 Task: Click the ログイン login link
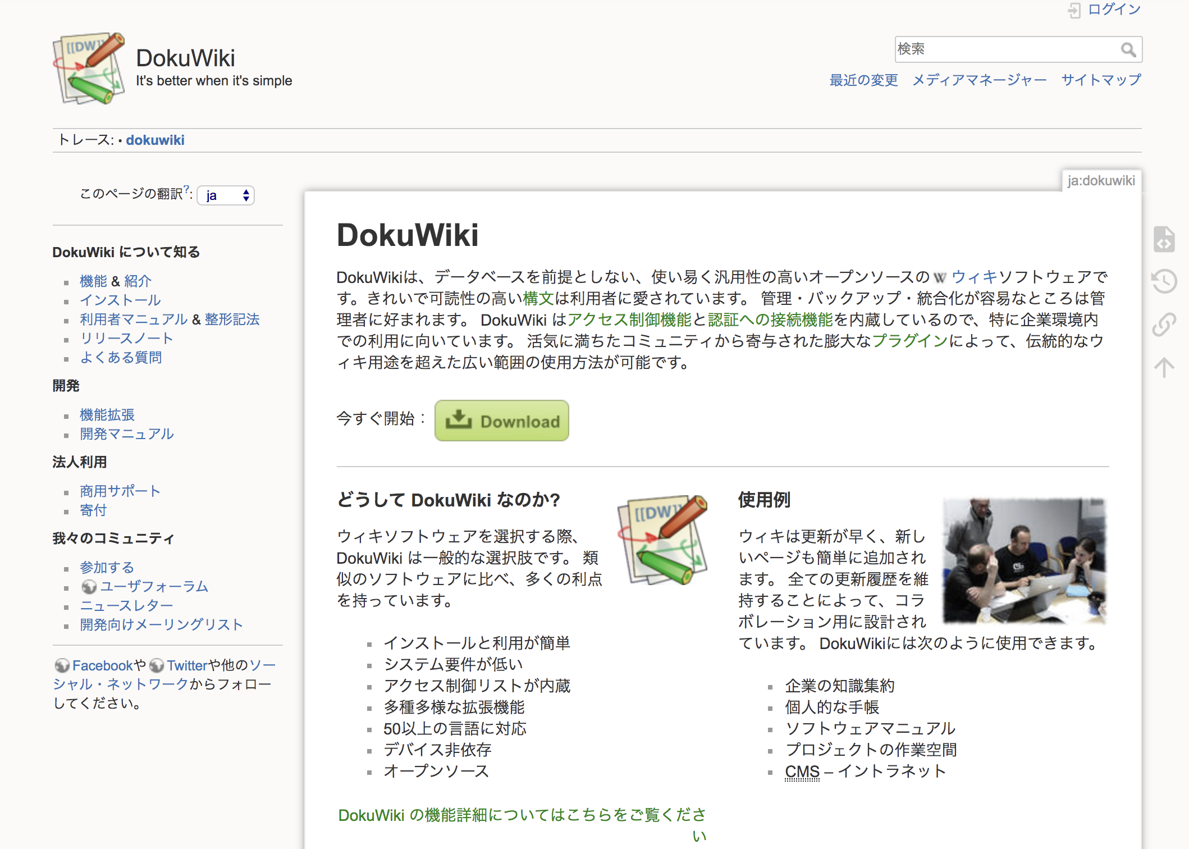click(x=1114, y=10)
